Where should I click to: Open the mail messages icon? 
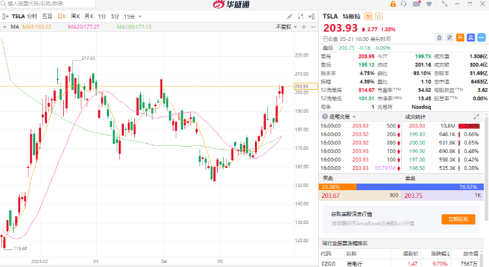(417, 4)
